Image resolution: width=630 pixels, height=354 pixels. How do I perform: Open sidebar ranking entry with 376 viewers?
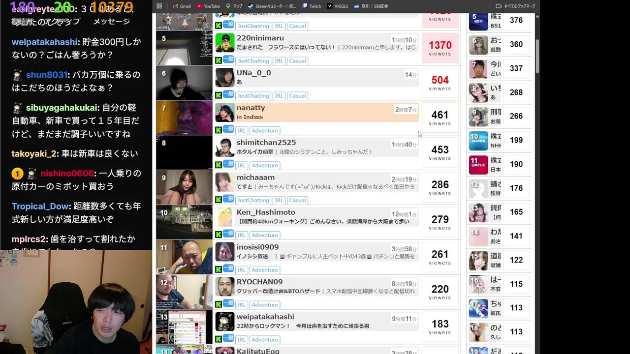coord(499,21)
